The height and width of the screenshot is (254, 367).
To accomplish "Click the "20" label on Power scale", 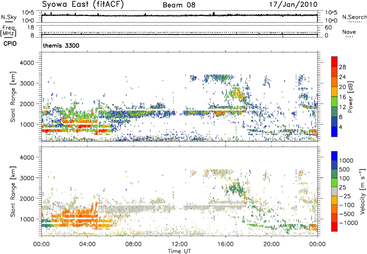I will pos(342,87).
